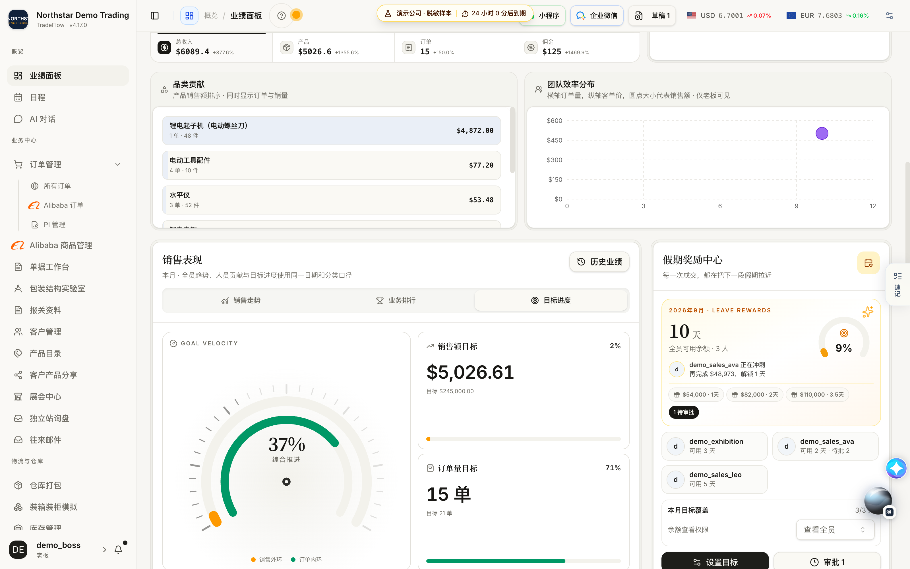Open the notification bell icon

(119, 549)
